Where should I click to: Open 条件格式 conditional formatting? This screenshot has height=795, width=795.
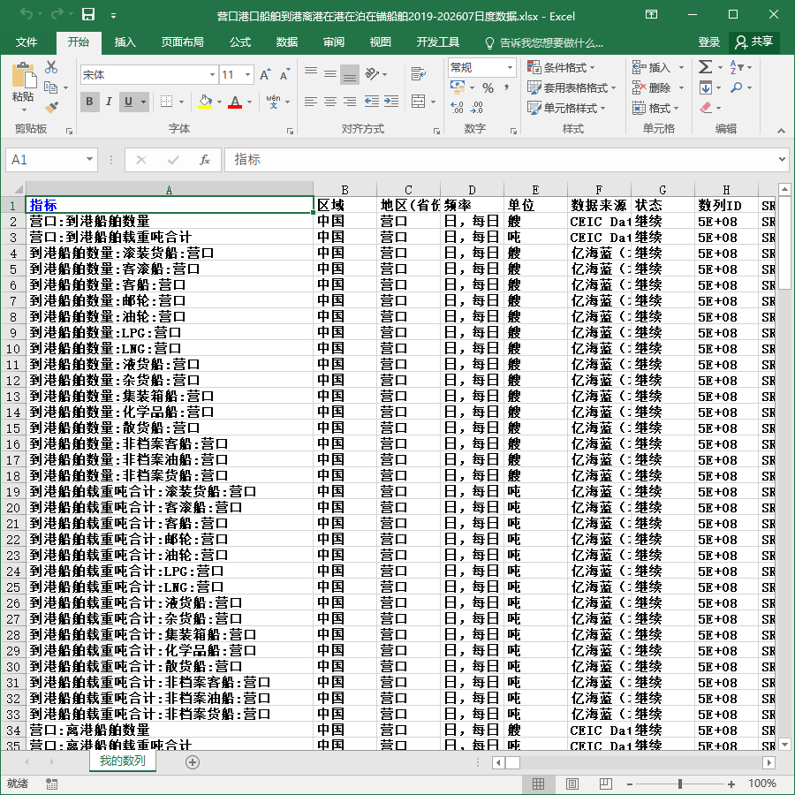coord(561,67)
